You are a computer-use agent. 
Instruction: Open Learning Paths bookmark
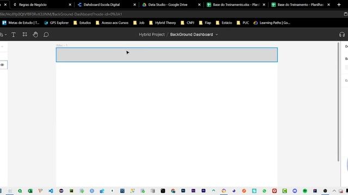[272, 23]
